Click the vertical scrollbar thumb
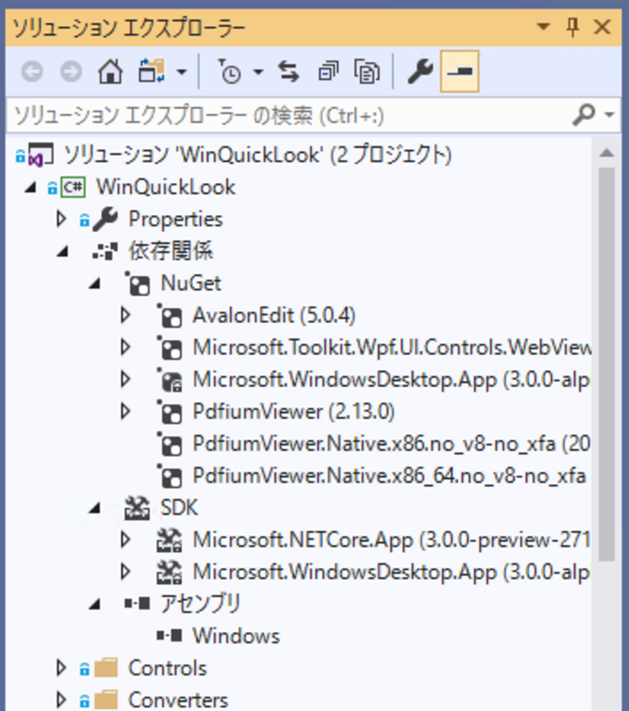The width and height of the screenshot is (629, 711). (607, 364)
